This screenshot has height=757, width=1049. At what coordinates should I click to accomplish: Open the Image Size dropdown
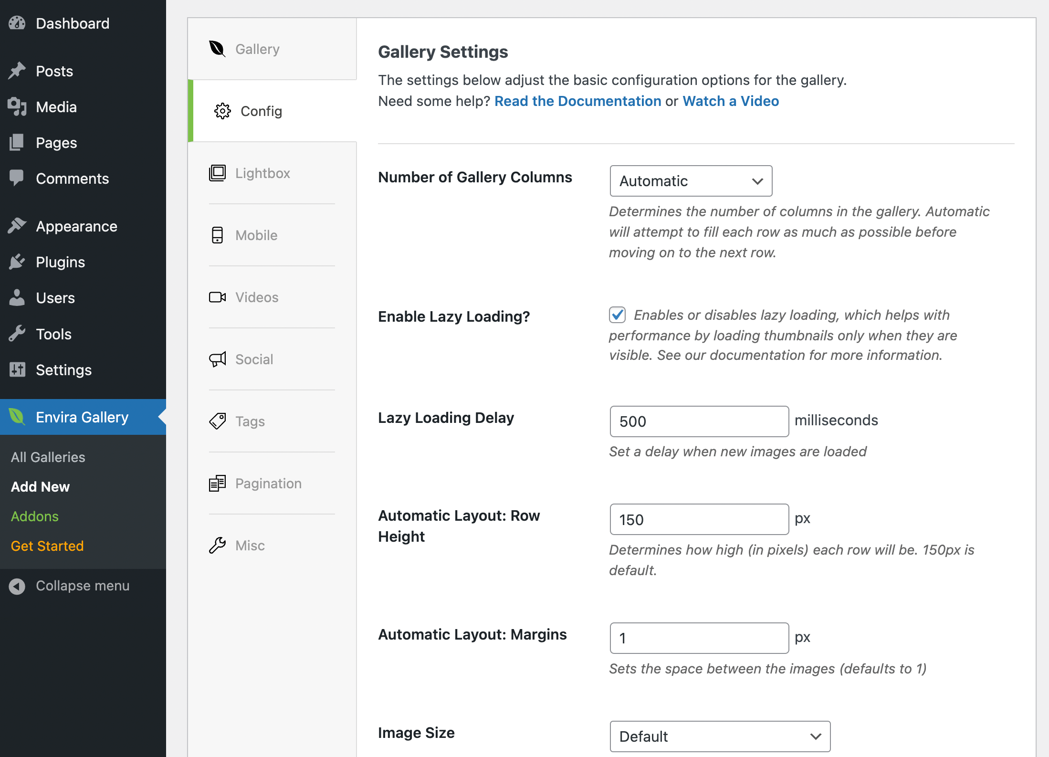pyautogui.click(x=720, y=736)
